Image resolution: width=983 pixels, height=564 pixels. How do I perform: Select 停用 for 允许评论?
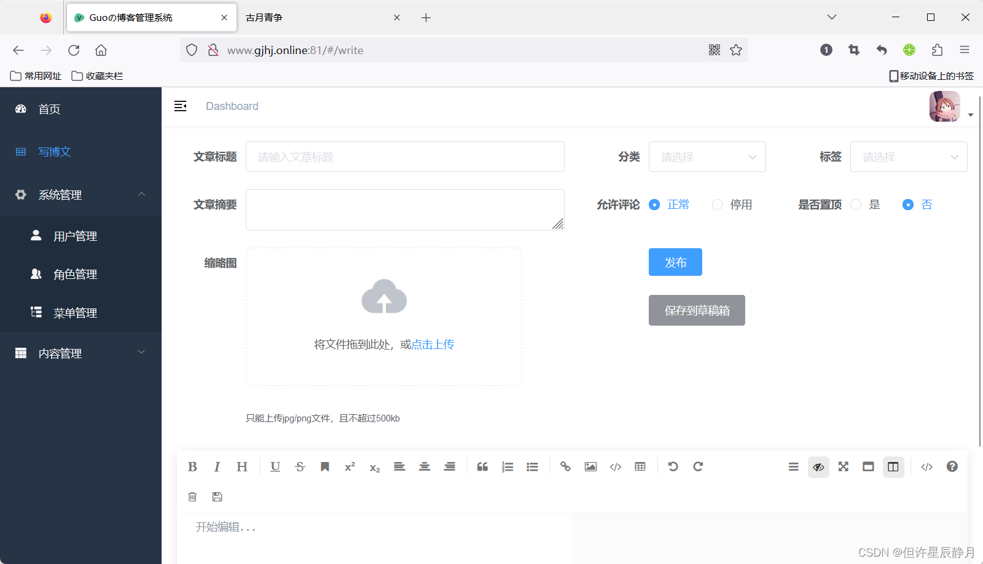[732, 205]
